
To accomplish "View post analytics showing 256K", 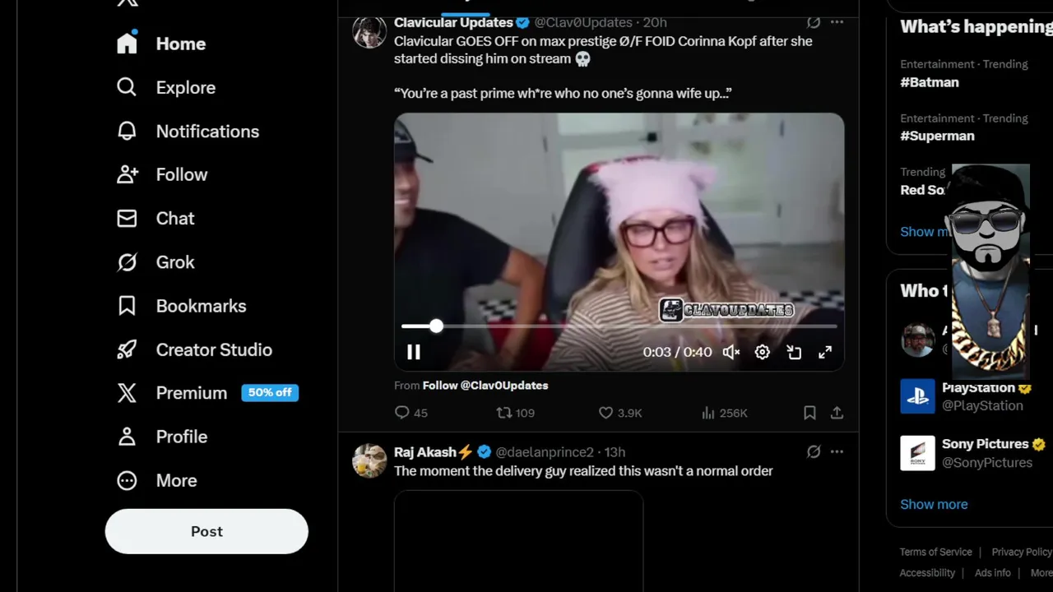I will (724, 413).
